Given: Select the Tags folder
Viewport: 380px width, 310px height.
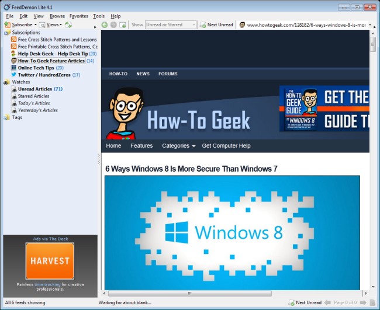Looking at the screenshot, I should pos(17,117).
